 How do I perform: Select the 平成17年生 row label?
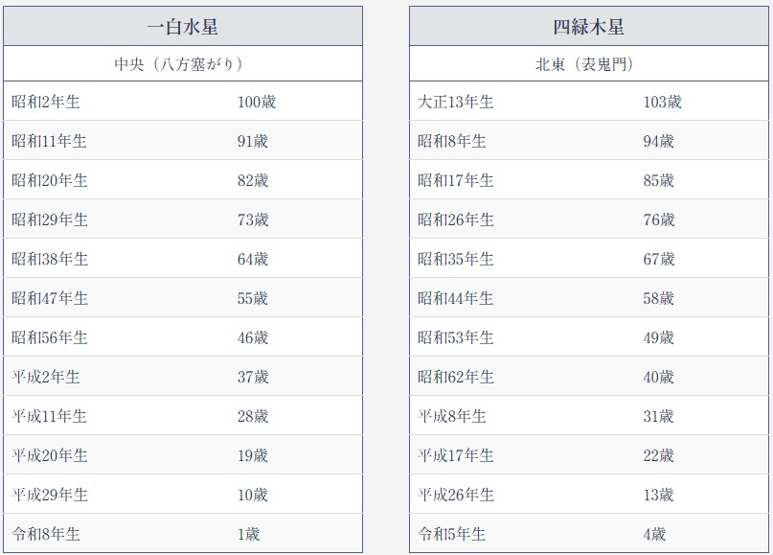456,455
